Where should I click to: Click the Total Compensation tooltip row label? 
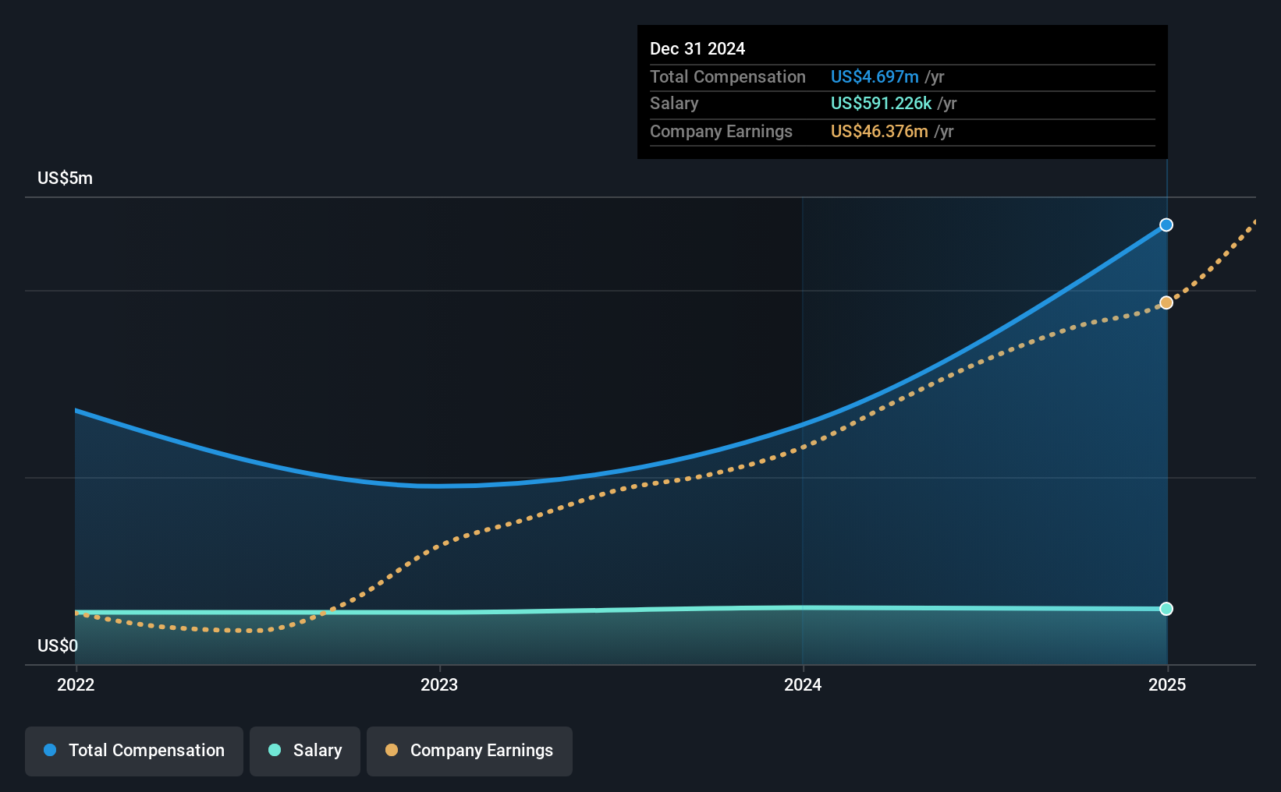tap(728, 76)
